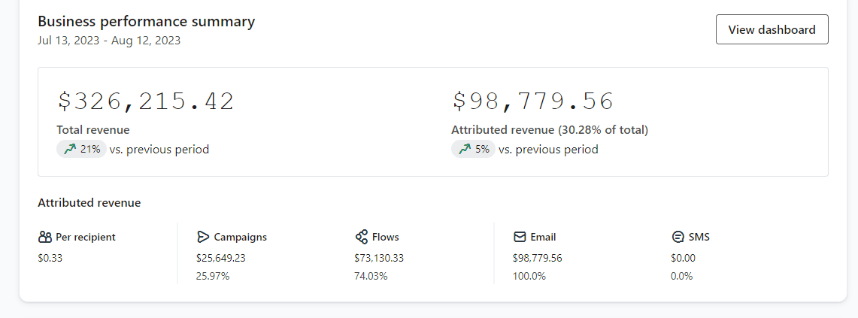This screenshot has width=858, height=318.
Task: Click the Per recipient people icon
Action: click(x=44, y=237)
